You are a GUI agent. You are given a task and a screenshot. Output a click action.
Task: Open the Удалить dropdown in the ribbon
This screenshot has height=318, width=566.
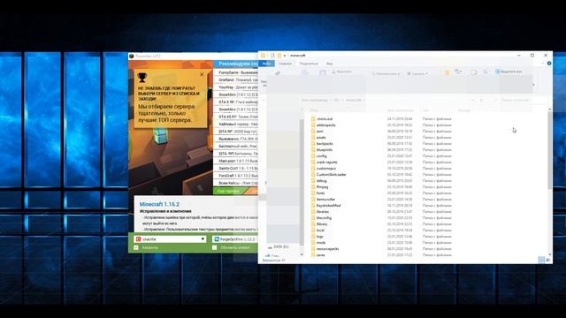tap(417, 73)
